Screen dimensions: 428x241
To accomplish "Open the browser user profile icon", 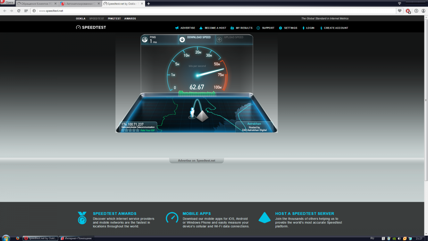I will pos(423,11).
